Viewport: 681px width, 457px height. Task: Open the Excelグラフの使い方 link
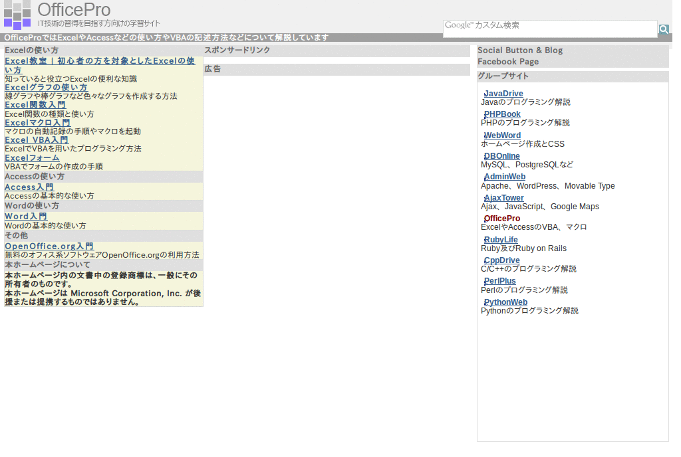[x=46, y=87]
